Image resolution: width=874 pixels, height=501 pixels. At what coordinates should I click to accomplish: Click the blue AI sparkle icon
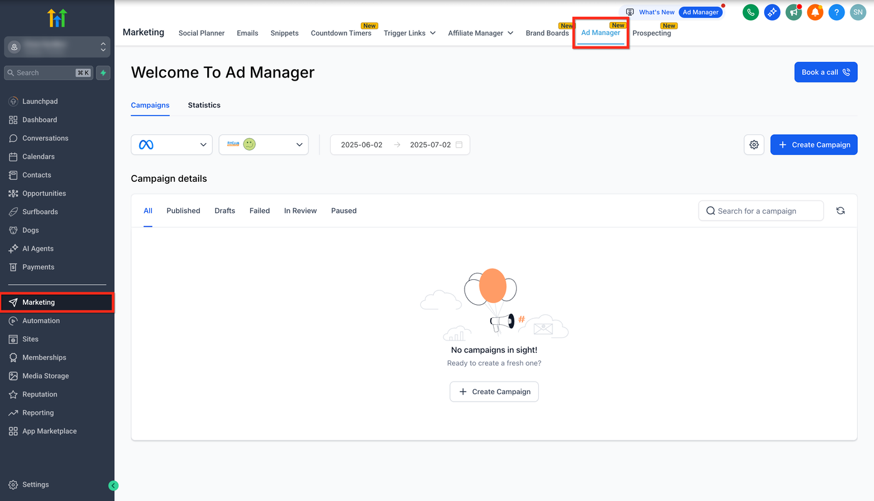click(x=772, y=12)
